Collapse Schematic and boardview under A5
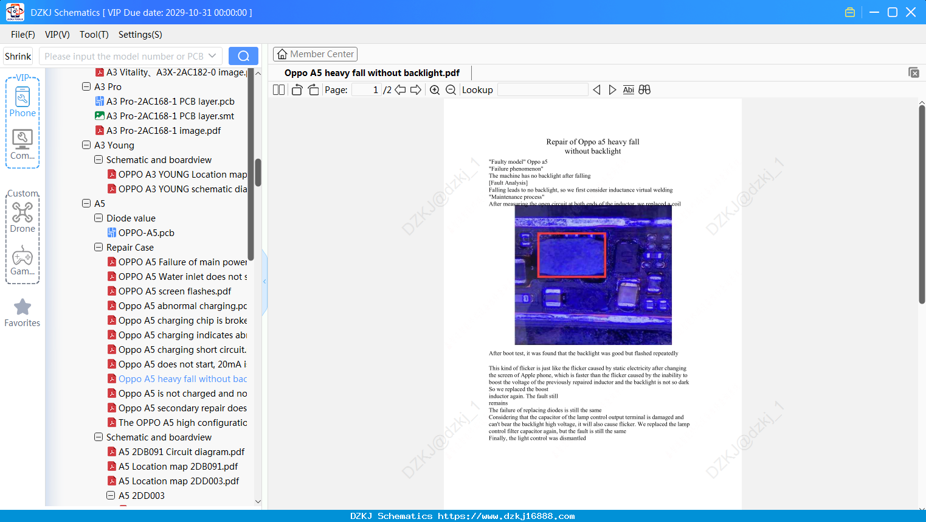This screenshot has height=522, width=926. click(x=98, y=437)
